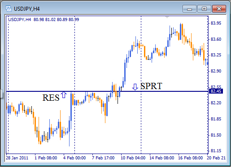
Task: Click the 83.25 price scale label
Action: click(216, 55)
